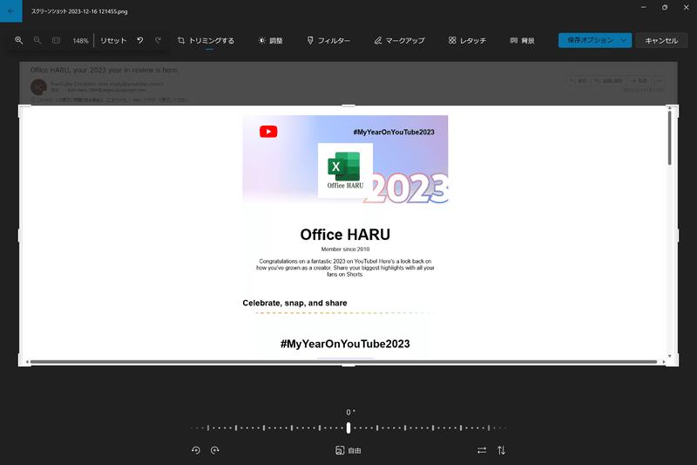This screenshot has width=697, height=465.
Task: Select the トリミングする crop tab
Action: click(x=206, y=40)
